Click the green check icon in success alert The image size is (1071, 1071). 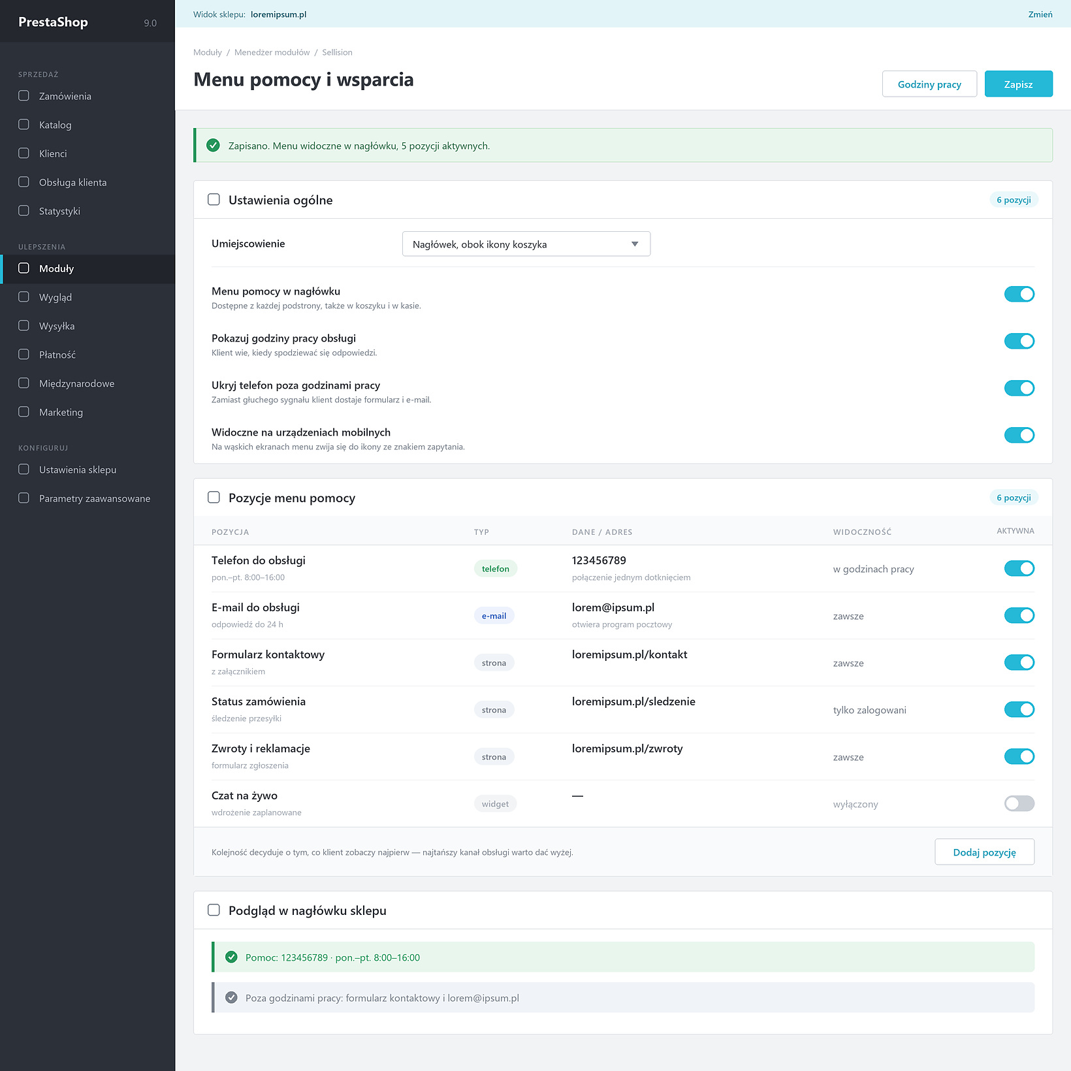click(213, 146)
